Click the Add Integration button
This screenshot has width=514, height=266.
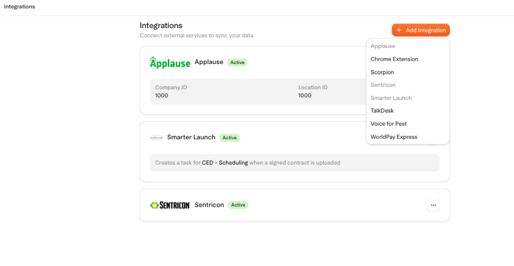(x=421, y=30)
